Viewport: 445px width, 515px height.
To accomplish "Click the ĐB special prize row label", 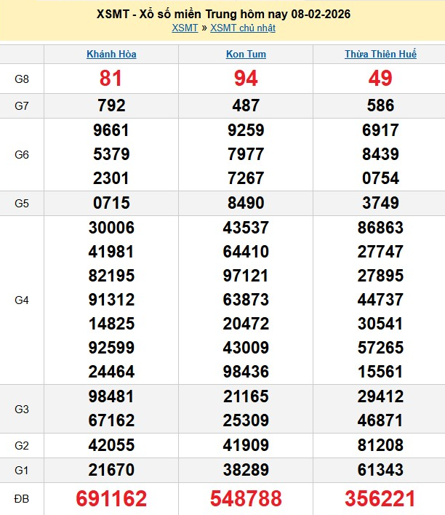I will point(22,499).
